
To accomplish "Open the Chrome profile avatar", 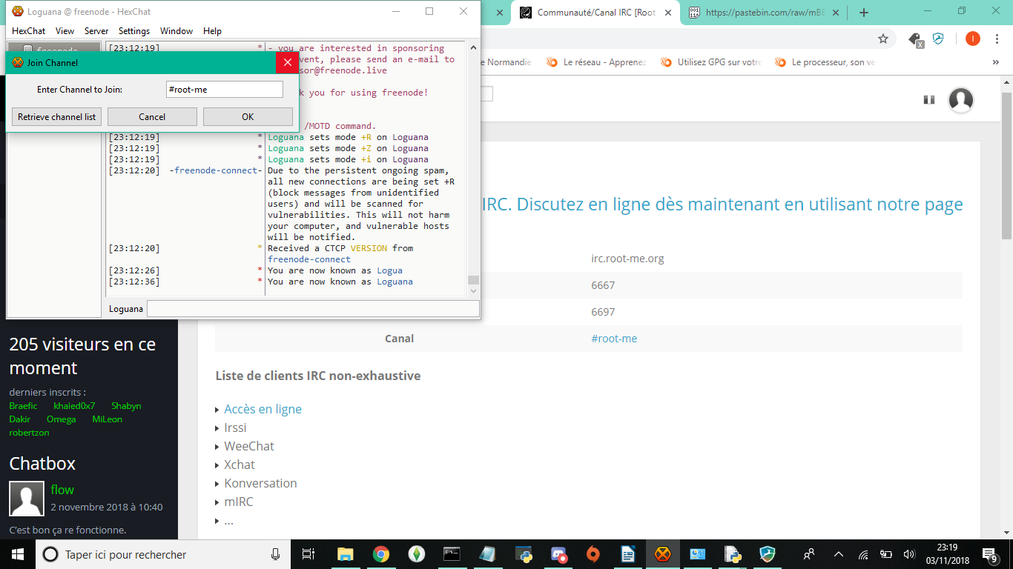I will (x=972, y=39).
